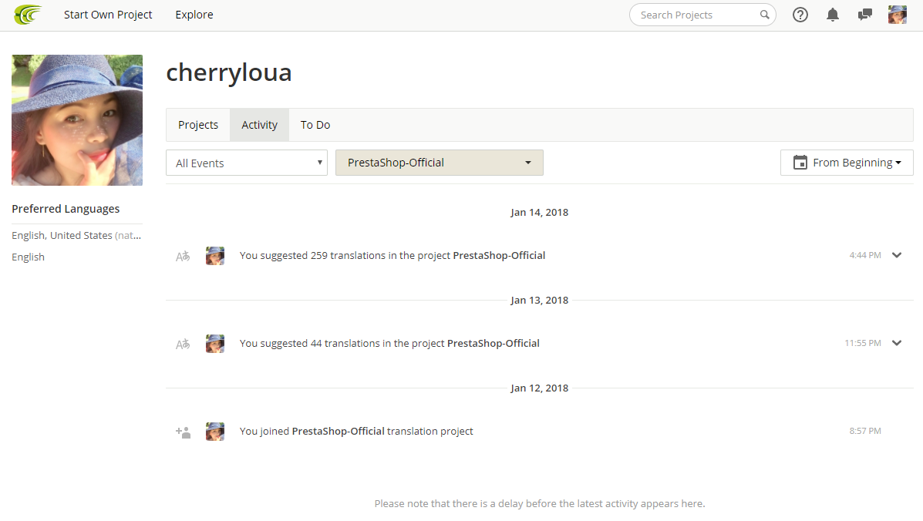The image size is (923, 521).
Task: Open PrestaShop-Official link in 259 translations entry
Action: 499,255
